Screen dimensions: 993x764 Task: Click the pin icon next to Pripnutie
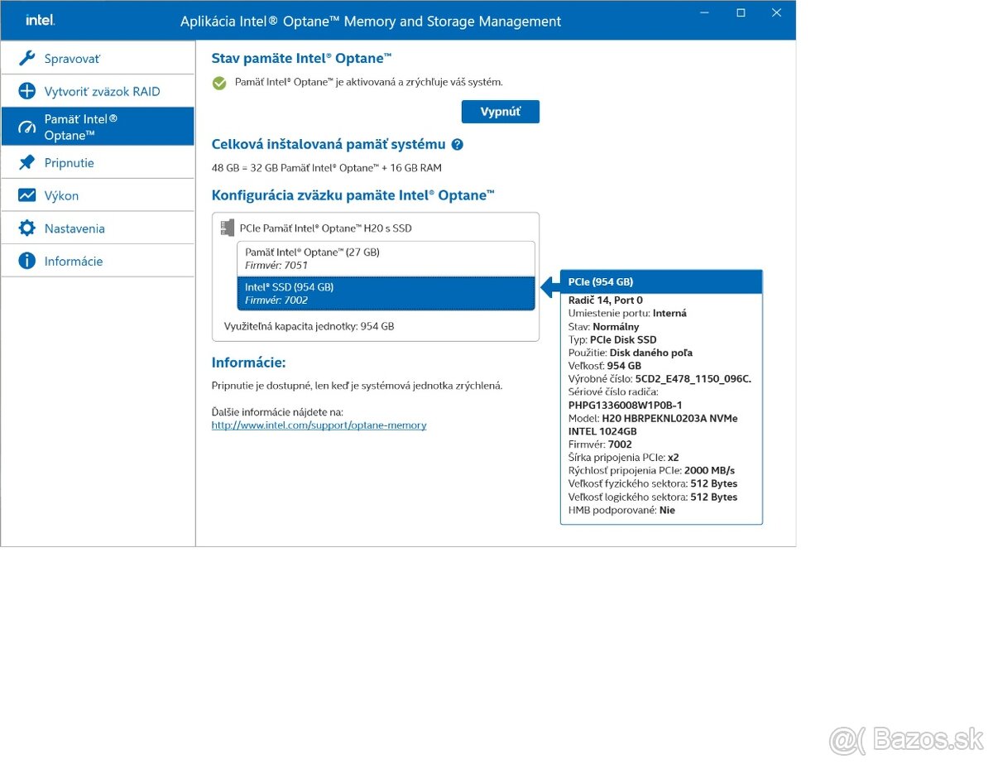(x=26, y=163)
